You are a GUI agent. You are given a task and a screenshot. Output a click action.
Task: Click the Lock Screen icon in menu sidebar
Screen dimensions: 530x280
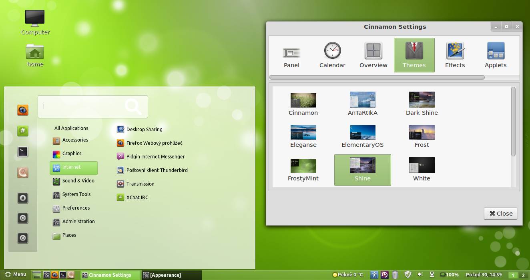point(23,198)
